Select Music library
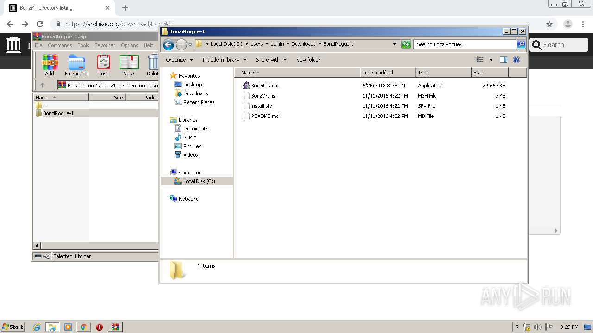 [x=189, y=137]
